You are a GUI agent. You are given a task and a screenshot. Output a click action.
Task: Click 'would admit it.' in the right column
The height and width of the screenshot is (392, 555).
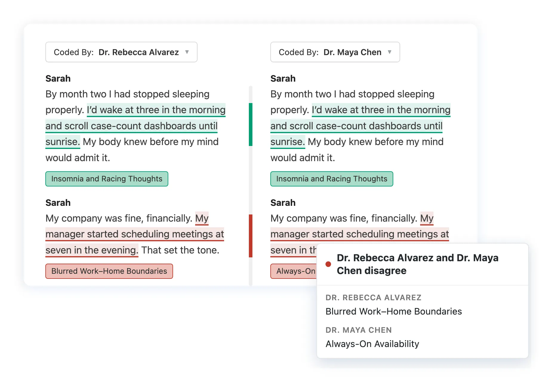[303, 158]
